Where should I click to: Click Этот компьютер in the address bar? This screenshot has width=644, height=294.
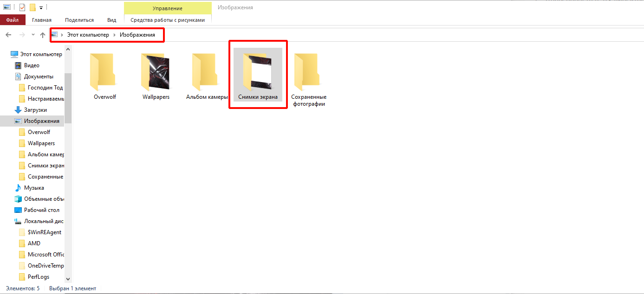click(88, 35)
